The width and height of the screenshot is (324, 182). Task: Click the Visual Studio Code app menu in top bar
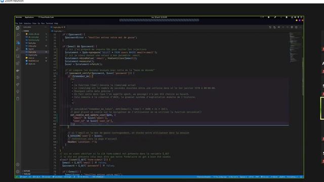pyautogui.click(x=46, y=17)
